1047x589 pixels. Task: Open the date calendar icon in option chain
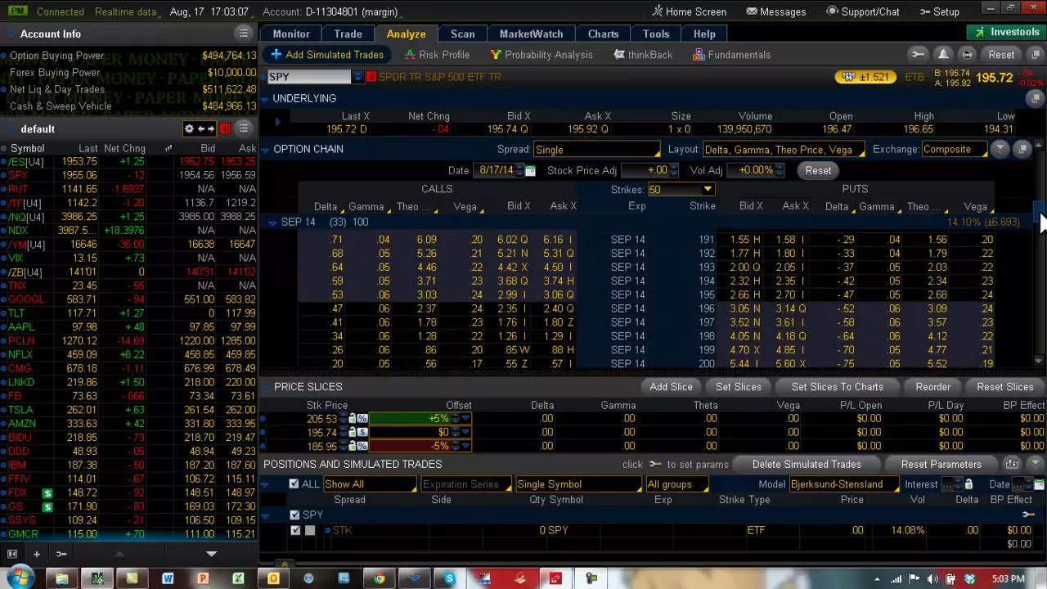(x=530, y=170)
